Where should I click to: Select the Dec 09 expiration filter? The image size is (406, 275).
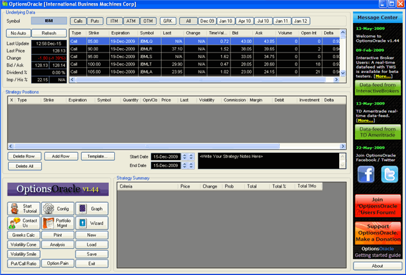click(207, 21)
